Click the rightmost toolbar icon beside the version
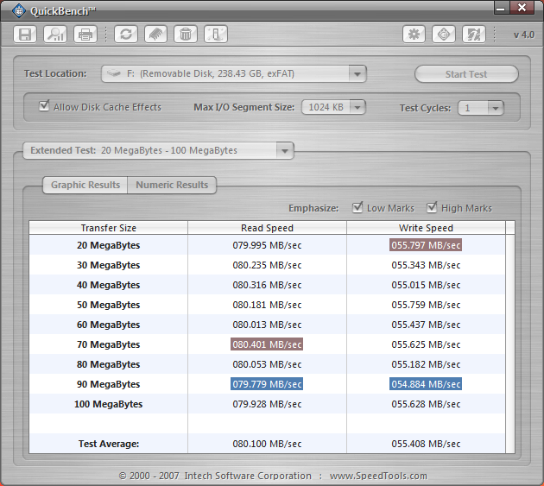The width and height of the screenshot is (544, 486). (x=473, y=35)
